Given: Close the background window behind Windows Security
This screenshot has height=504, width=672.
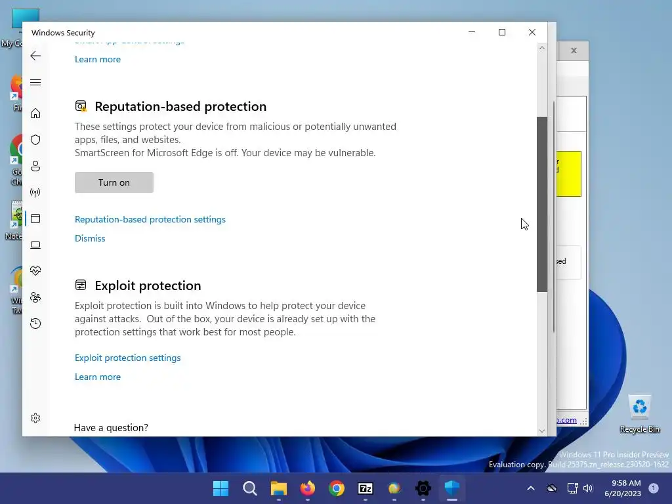Looking at the screenshot, I should tap(574, 51).
